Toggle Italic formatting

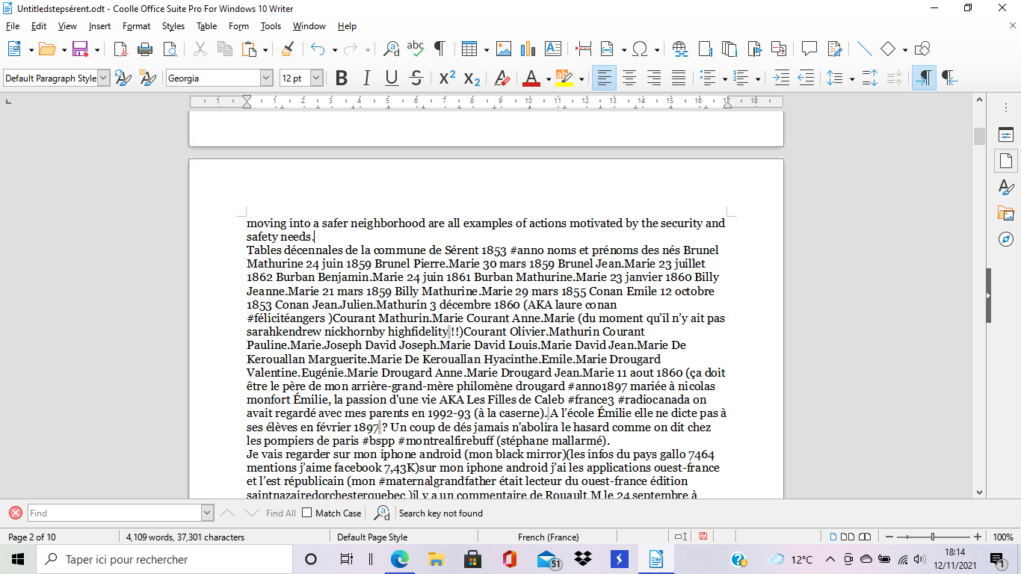click(x=366, y=78)
